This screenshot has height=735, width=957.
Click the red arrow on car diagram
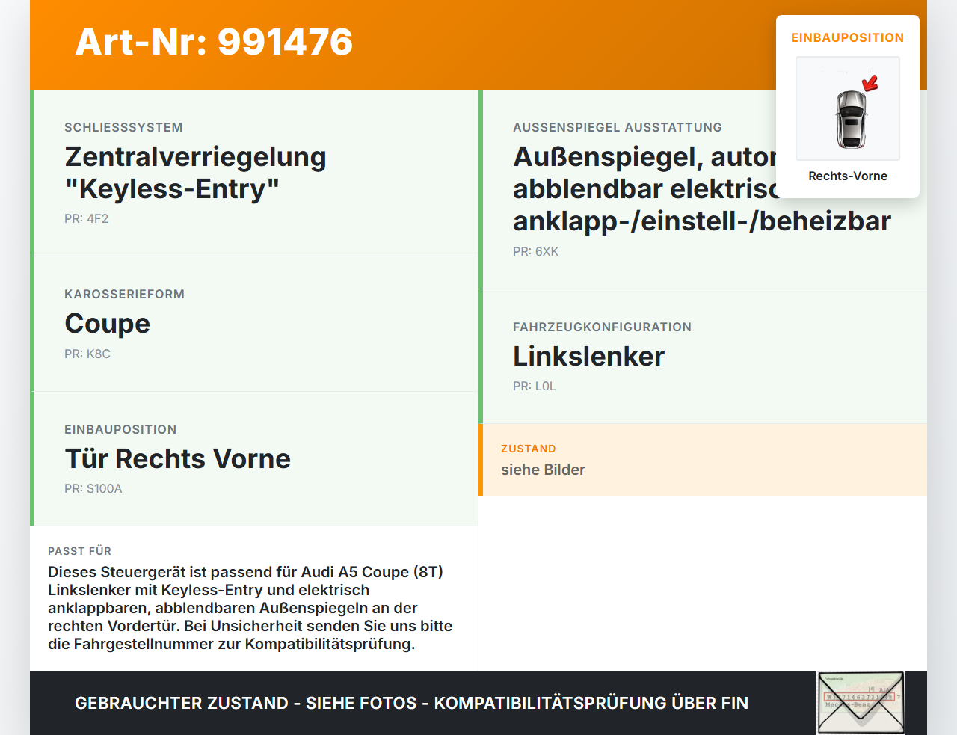pos(870,82)
